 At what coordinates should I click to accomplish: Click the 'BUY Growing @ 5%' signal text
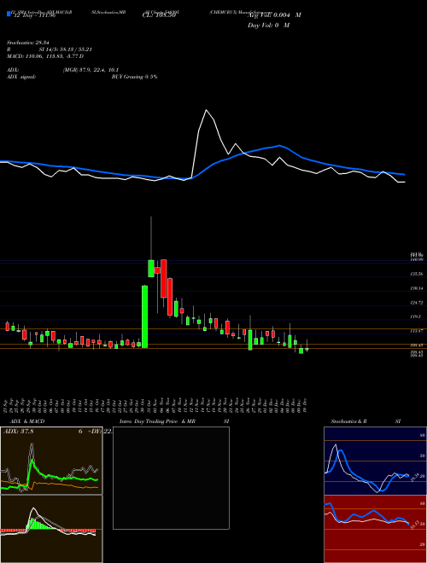[x=134, y=77]
